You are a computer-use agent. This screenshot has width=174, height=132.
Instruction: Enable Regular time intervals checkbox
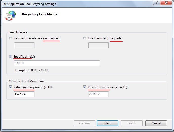10,38
